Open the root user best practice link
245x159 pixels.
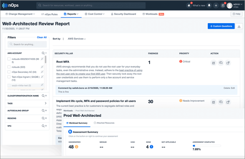tap(99, 72)
